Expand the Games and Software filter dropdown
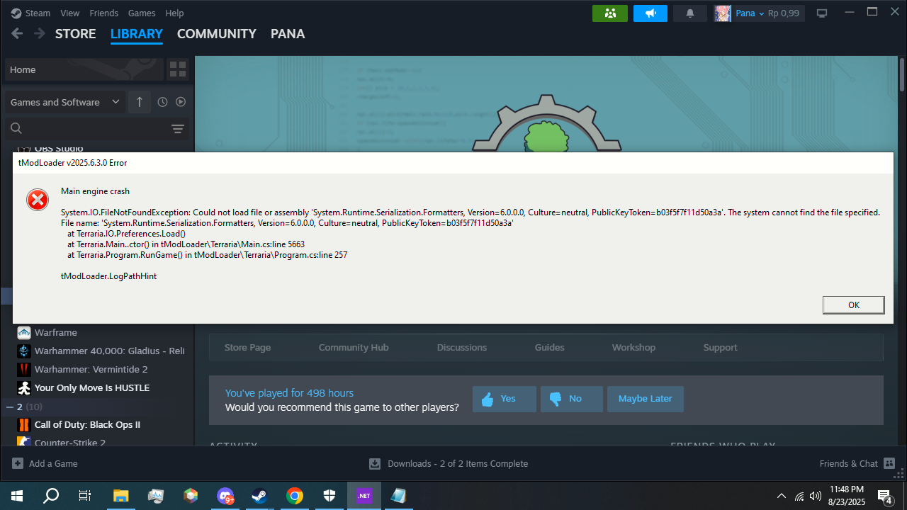907x510 pixels. tap(65, 102)
